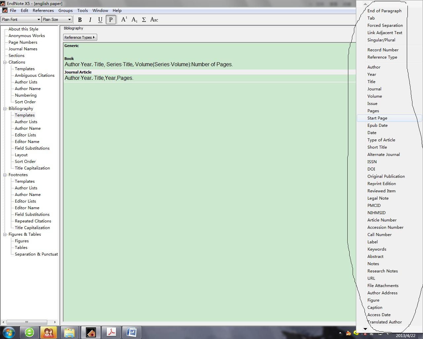
Task: Toggle Italic formatting in the toolbar
Action: 90,20
